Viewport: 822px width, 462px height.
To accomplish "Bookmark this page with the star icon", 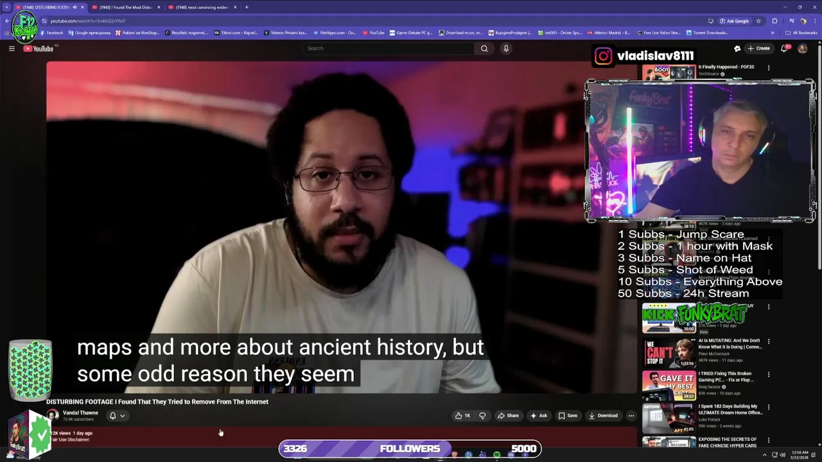I will click(x=758, y=21).
